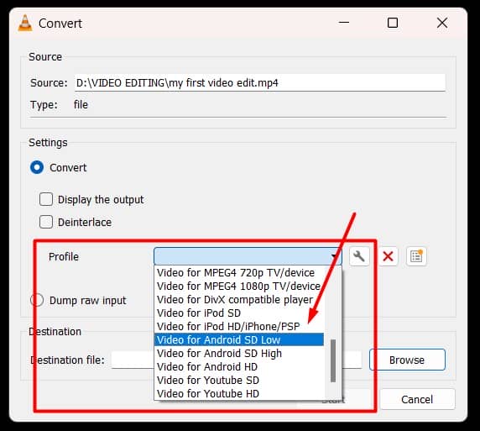This screenshot has height=431, width=480.
Task: Click the Destination file input field
Action: click(237, 360)
